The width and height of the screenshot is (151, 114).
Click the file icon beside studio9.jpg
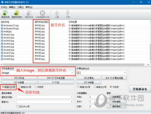tap(2, 59)
